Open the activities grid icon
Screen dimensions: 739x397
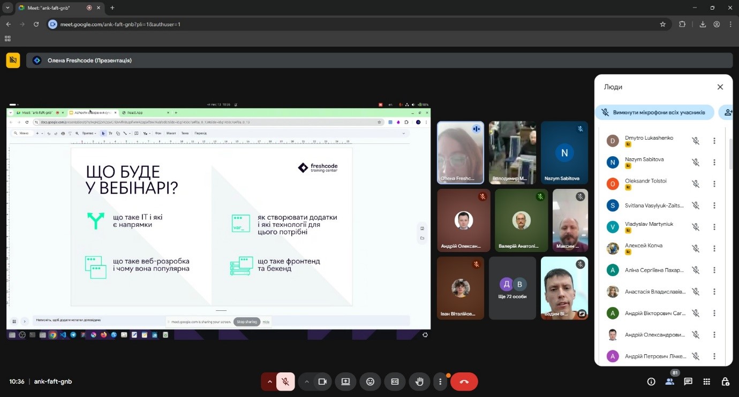[707, 381]
